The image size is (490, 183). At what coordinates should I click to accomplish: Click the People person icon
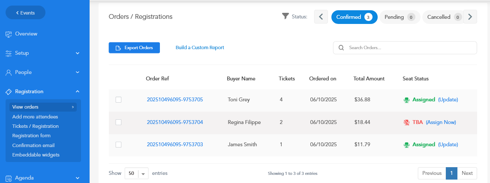click(x=9, y=73)
